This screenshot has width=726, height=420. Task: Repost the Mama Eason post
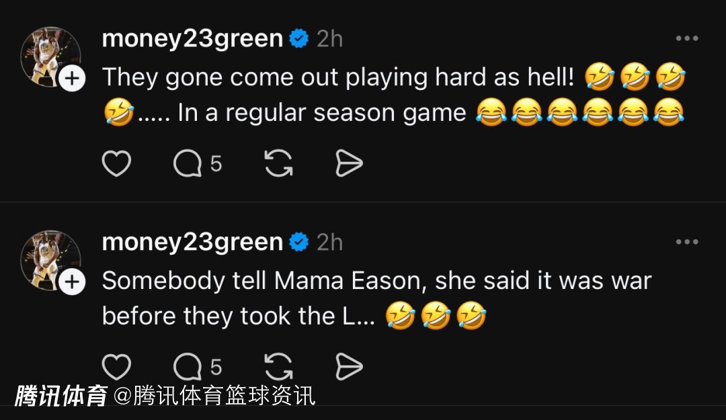(x=278, y=367)
